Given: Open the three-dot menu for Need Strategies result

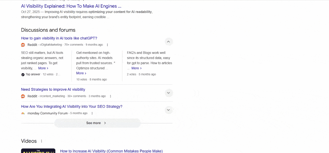Looking at the screenshot, I should click(x=110, y=96).
